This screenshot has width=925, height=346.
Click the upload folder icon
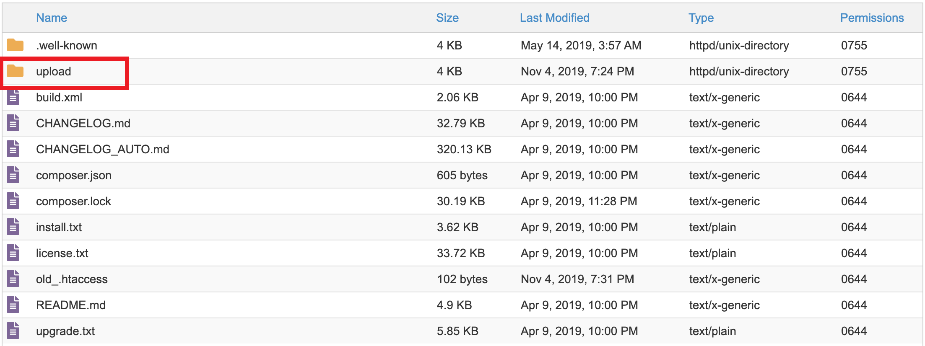(15, 71)
